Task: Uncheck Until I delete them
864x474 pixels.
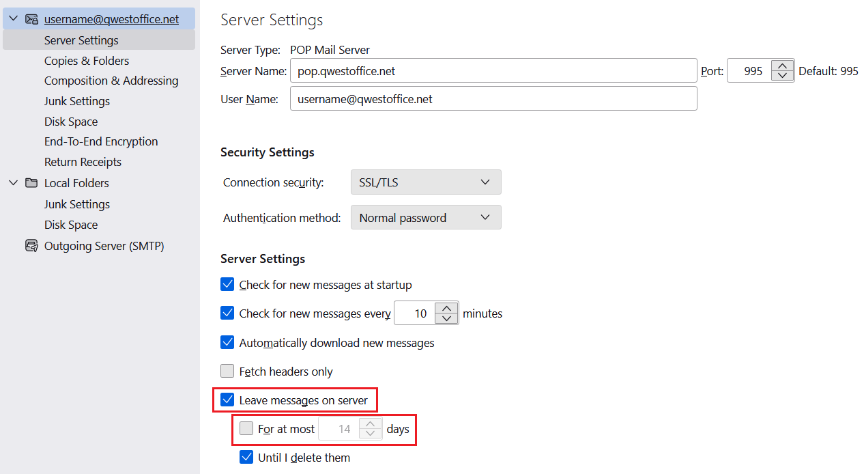Action: click(x=246, y=457)
